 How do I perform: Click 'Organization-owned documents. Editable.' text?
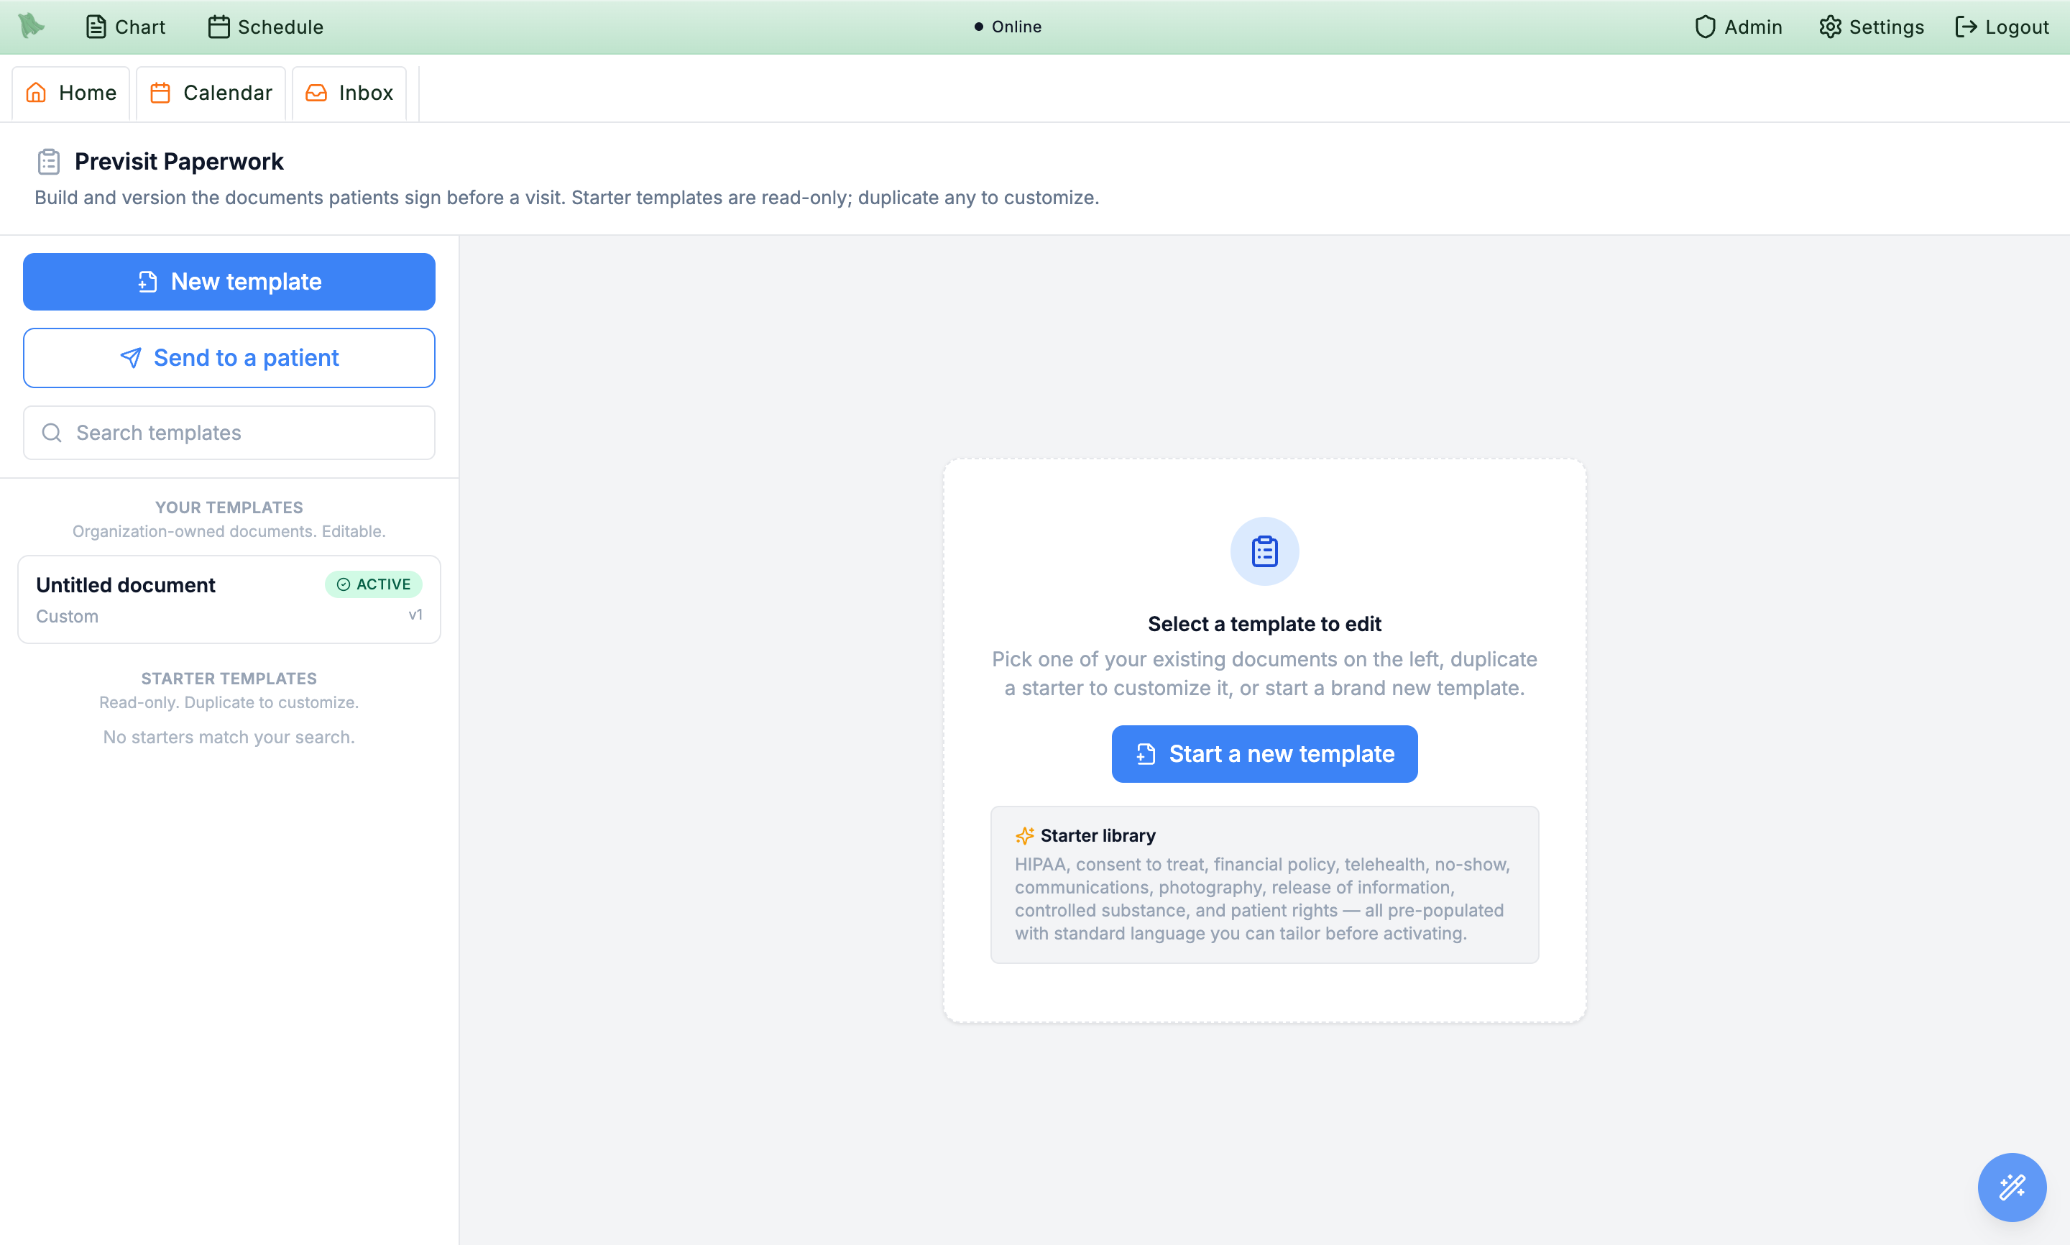coord(229,532)
